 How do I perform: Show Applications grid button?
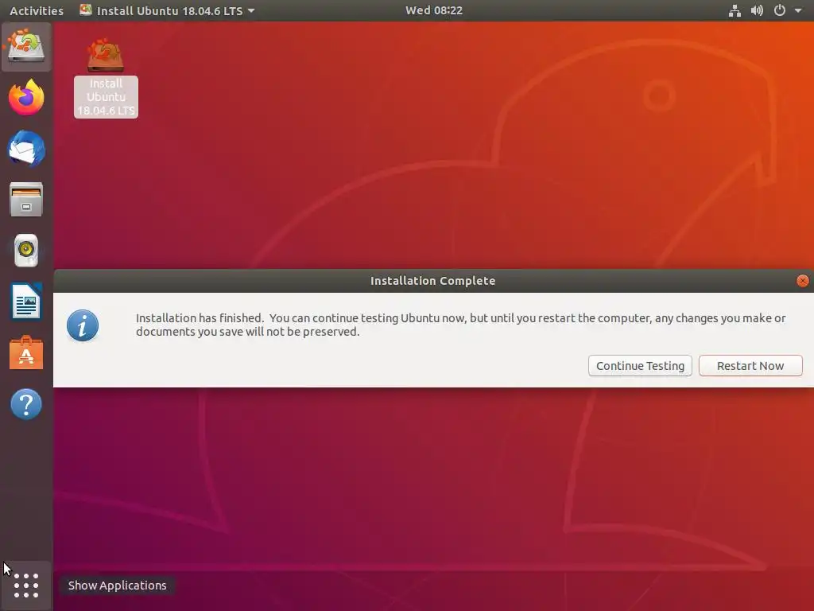pyautogui.click(x=26, y=586)
